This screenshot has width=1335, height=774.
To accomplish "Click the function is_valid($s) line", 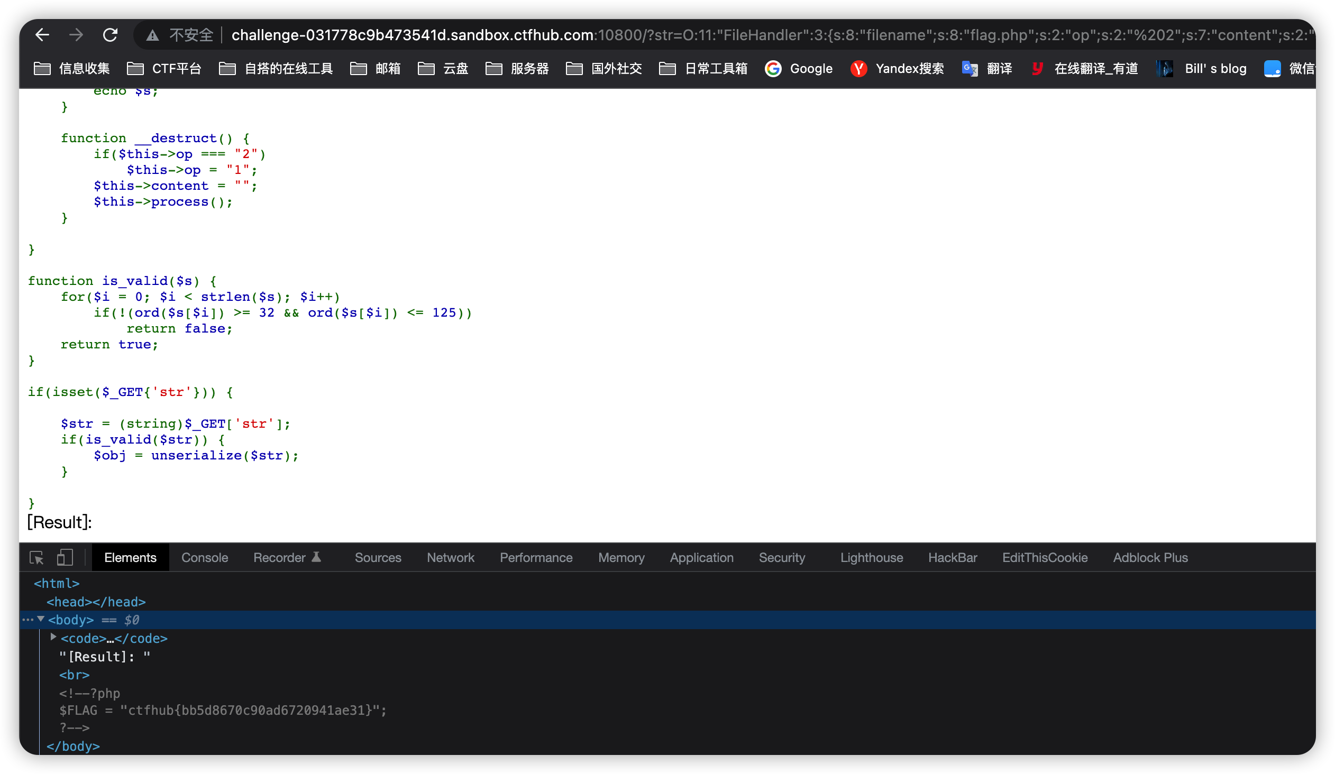I will click(x=122, y=281).
